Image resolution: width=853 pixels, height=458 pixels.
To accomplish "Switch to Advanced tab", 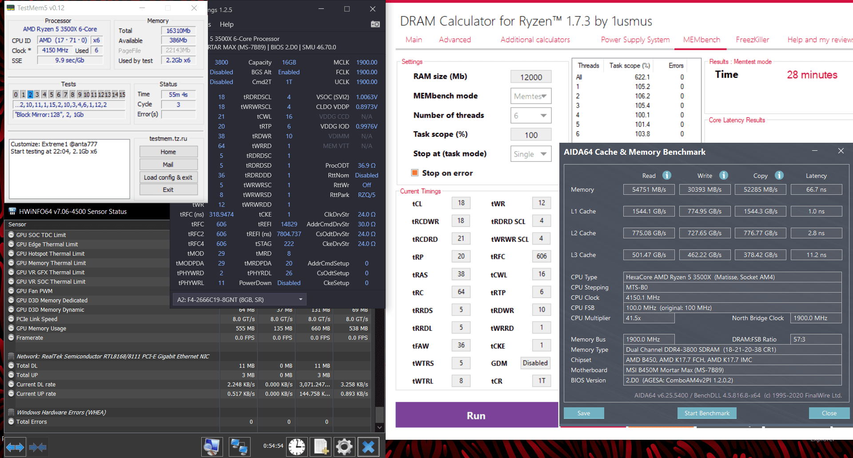I will pos(455,40).
